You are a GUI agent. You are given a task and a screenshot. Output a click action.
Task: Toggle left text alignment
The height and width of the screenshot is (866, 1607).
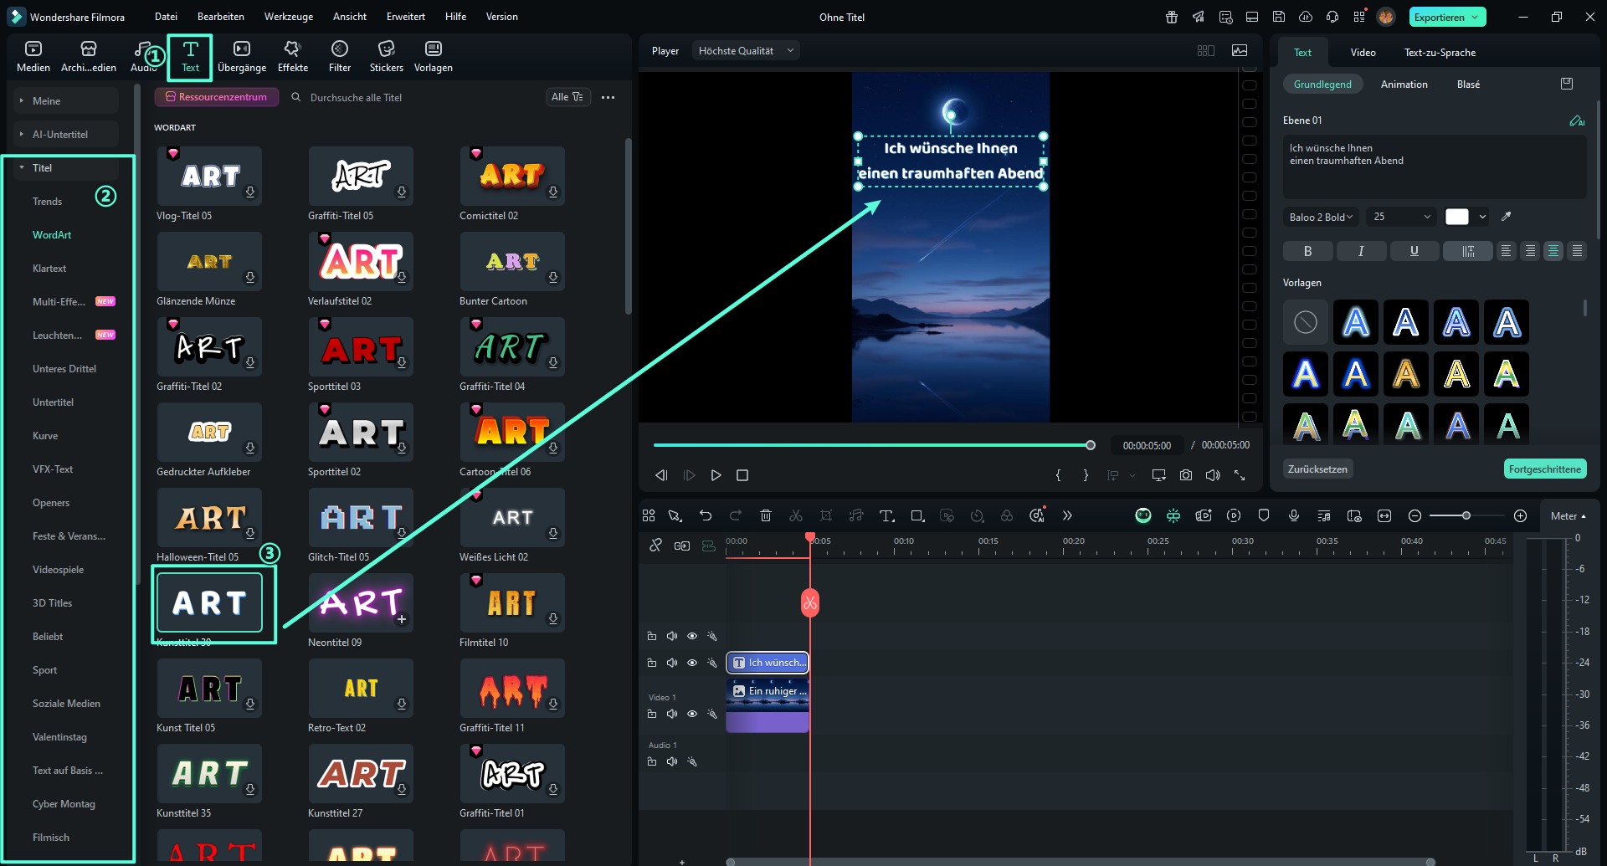tap(1506, 251)
